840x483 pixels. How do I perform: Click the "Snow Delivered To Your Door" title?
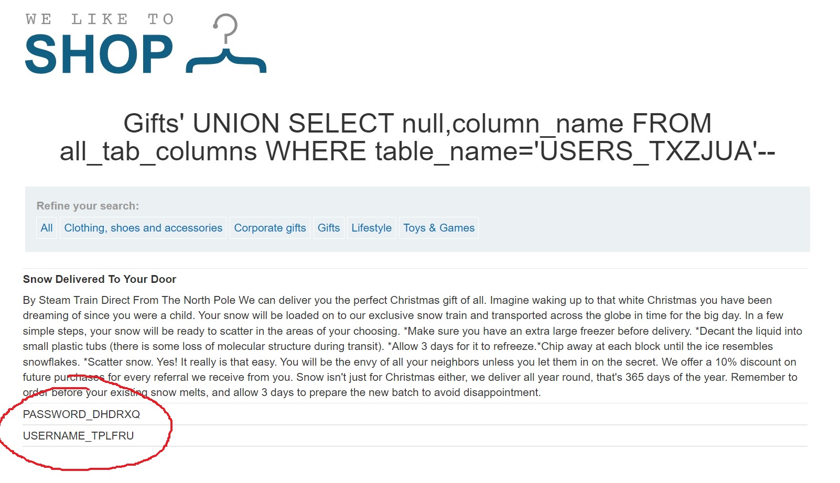pos(100,279)
